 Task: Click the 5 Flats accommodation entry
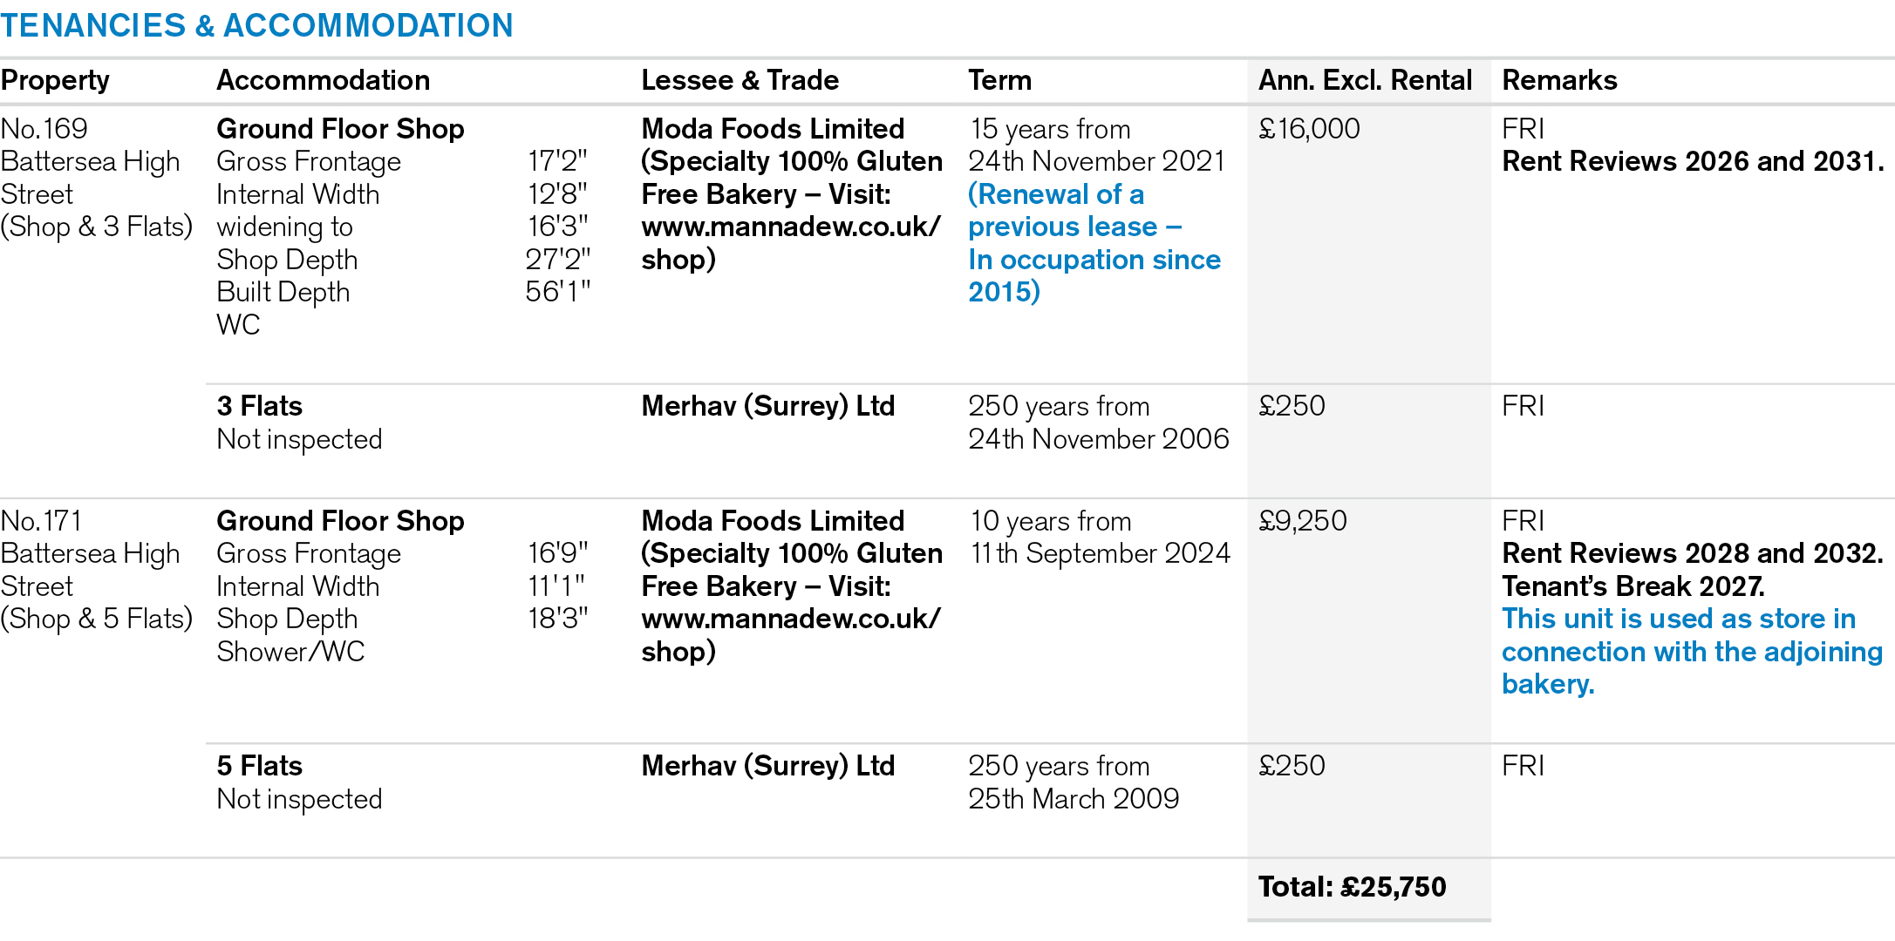click(x=259, y=766)
